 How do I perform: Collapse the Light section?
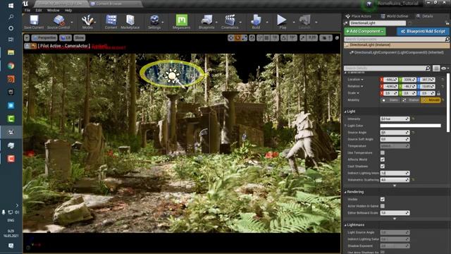click(345, 111)
